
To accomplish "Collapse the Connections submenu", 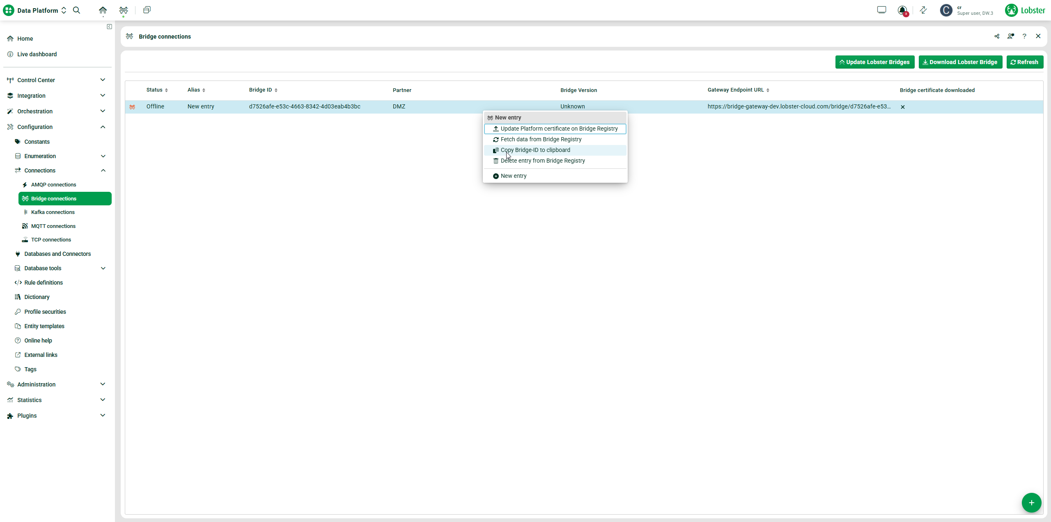I will pos(103,170).
